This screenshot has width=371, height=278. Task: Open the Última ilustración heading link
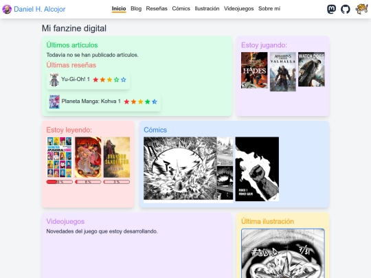point(267,221)
